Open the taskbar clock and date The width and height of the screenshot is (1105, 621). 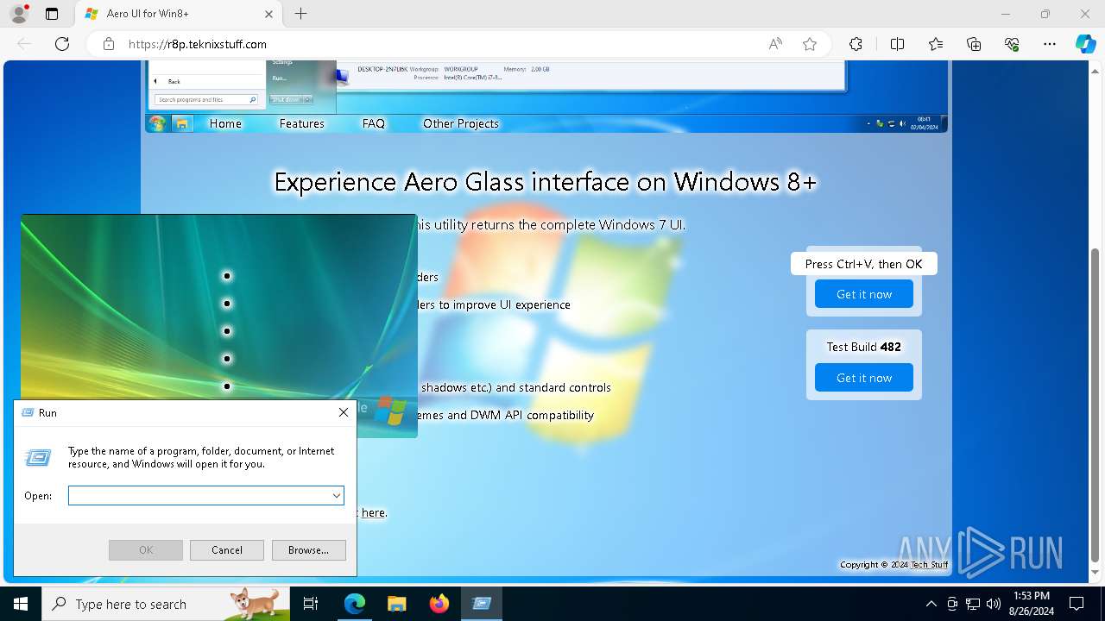(1030, 604)
